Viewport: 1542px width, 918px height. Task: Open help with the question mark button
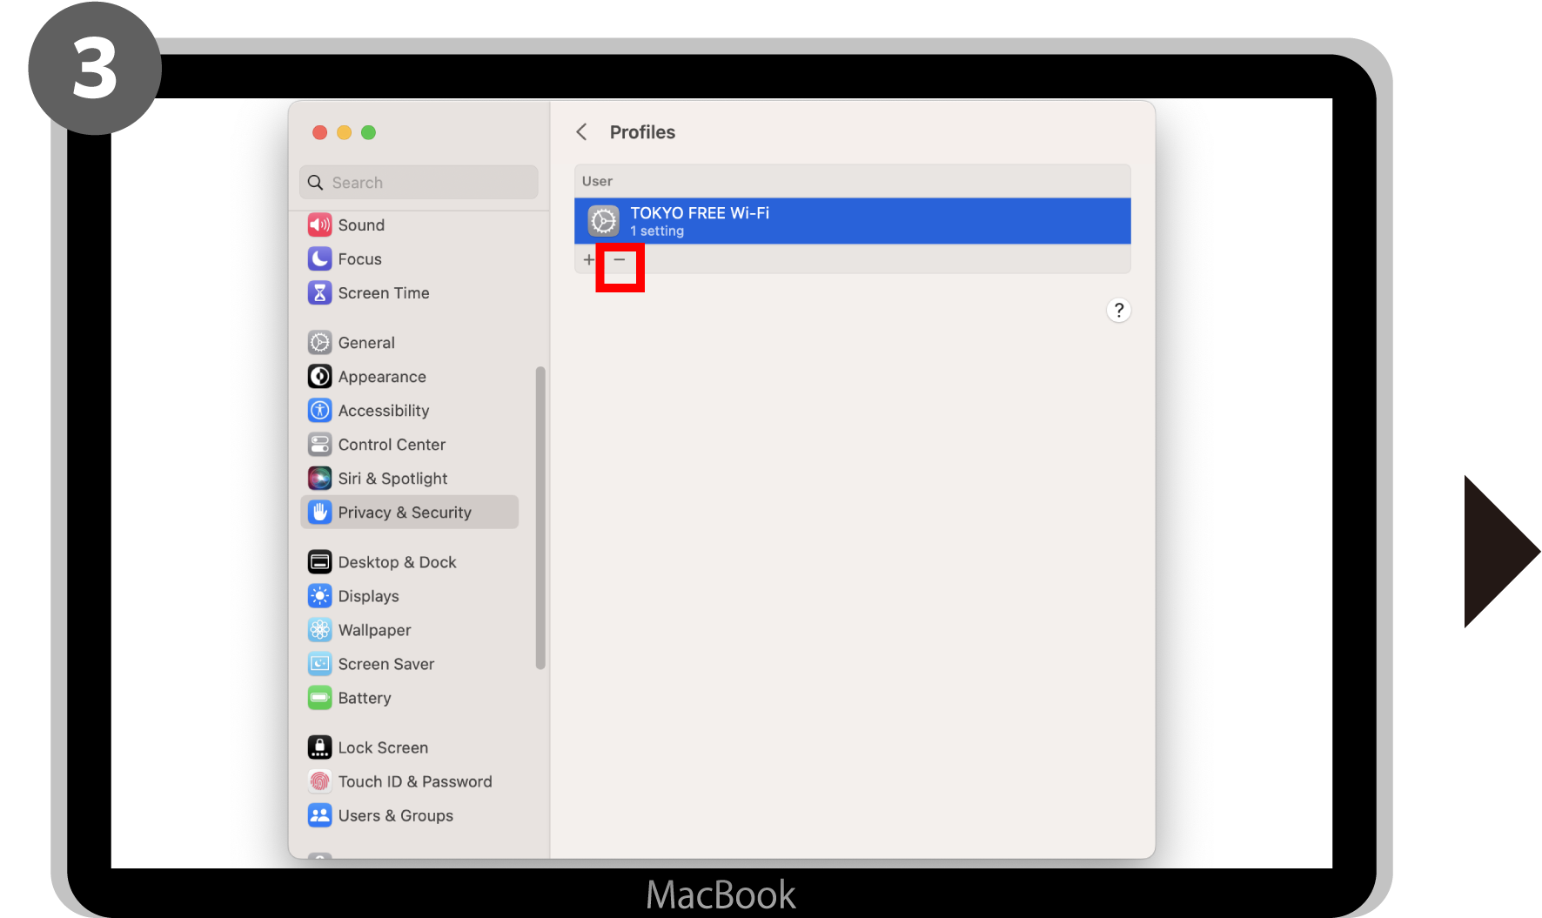coord(1118,311)
